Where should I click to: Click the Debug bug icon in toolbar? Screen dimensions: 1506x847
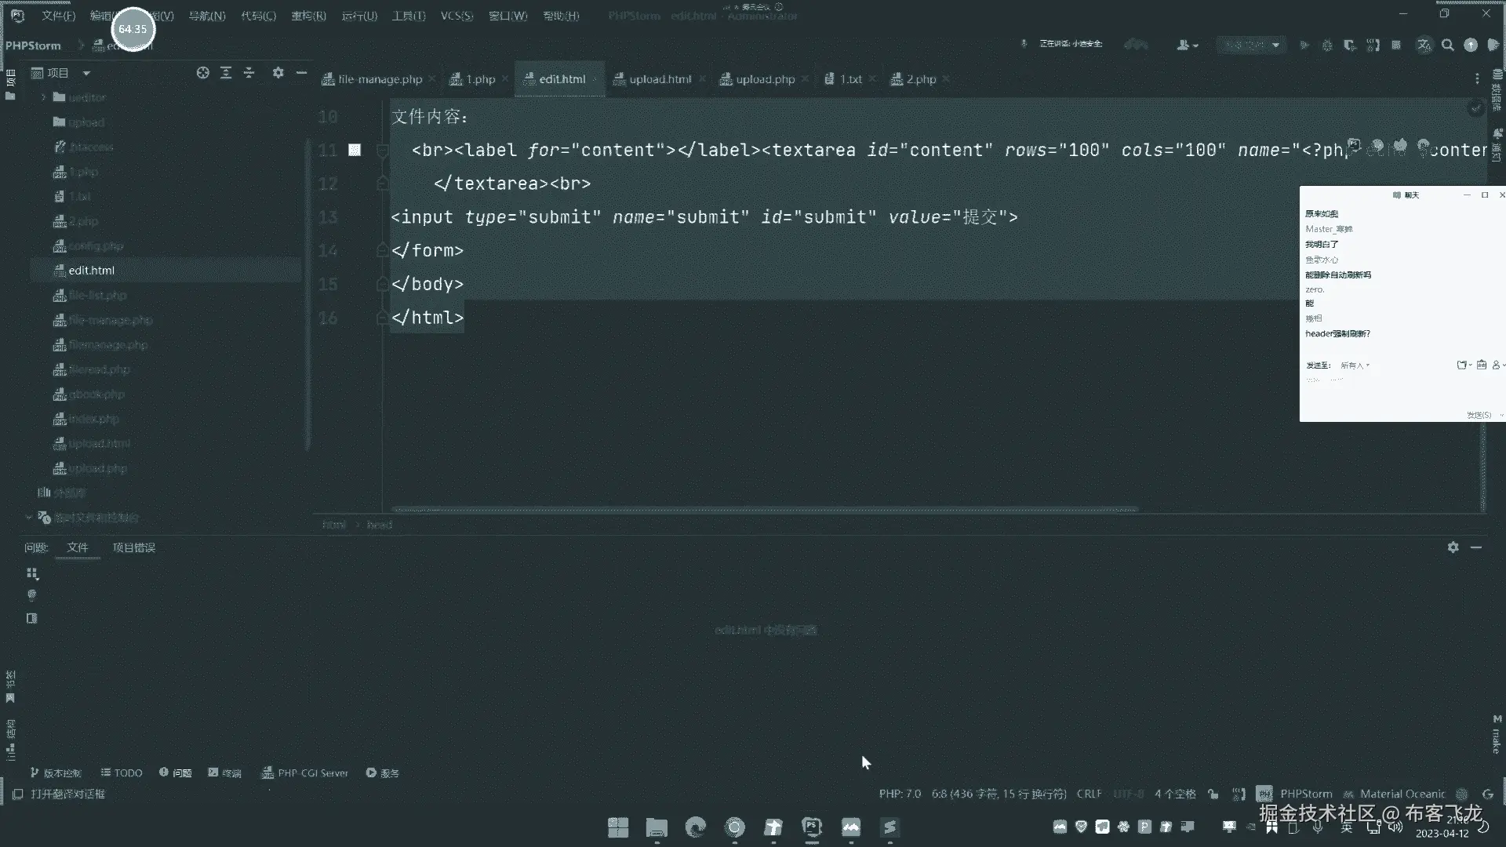pos(1327,45)
